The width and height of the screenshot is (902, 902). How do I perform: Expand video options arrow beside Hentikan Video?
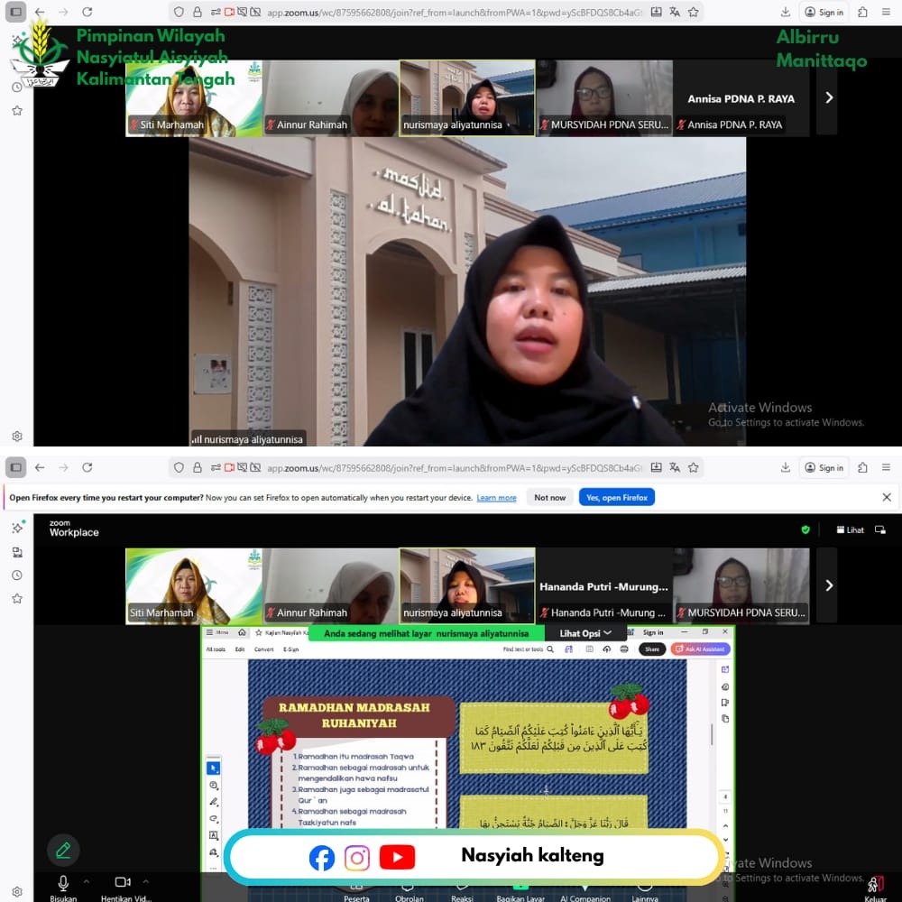coord(146,881)
